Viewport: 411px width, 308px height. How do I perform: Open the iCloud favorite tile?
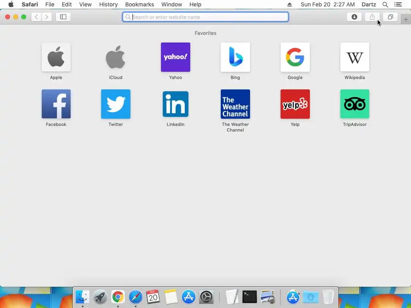click(116, 57)
